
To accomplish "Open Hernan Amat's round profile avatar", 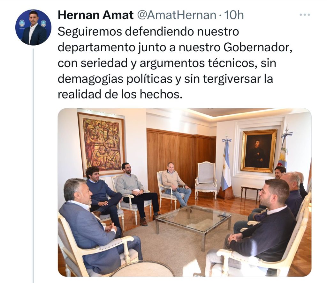I will (x=33, y=27).
